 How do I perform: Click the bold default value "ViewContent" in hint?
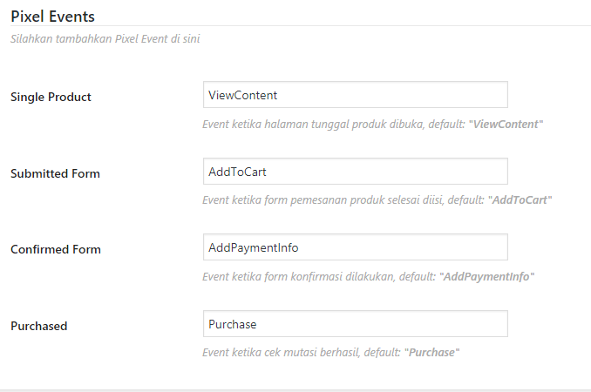click(506, 124)
